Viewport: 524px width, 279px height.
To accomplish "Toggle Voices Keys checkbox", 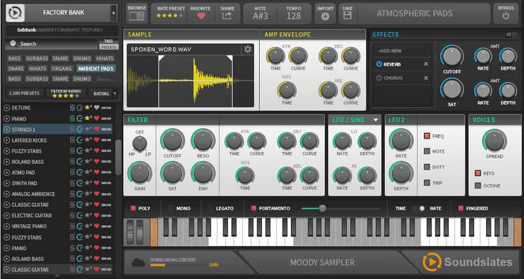I will click(478, 173).
